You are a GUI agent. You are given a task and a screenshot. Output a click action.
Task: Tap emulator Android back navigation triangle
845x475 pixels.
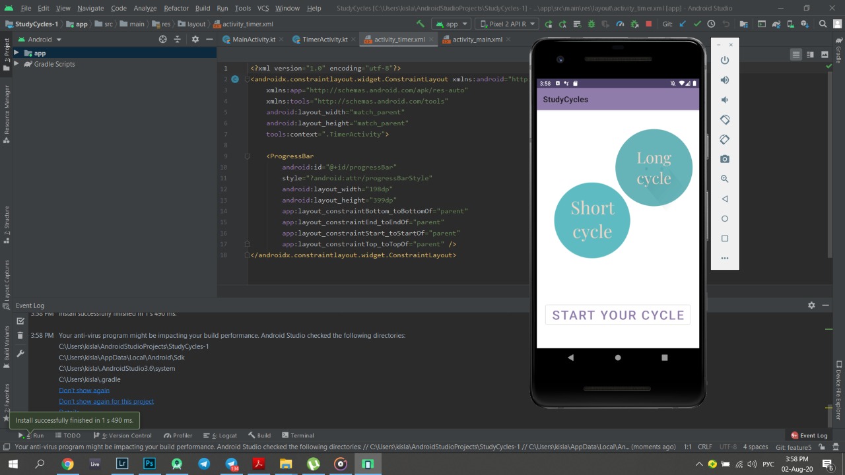click(x=571, y=358)
